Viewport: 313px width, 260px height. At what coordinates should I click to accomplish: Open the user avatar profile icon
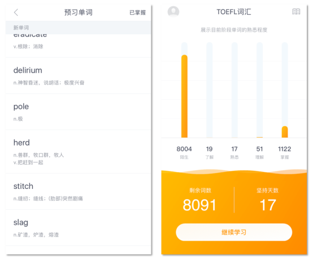(173, 11)
